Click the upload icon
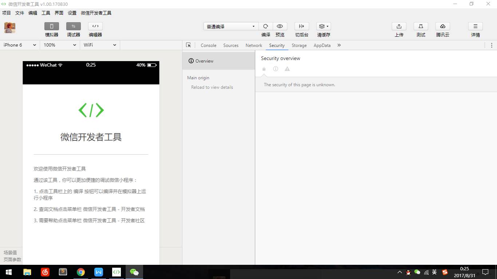Viewport: 497px width, 279px height. click(399, 26)
